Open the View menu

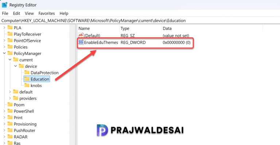click(29, 13)
